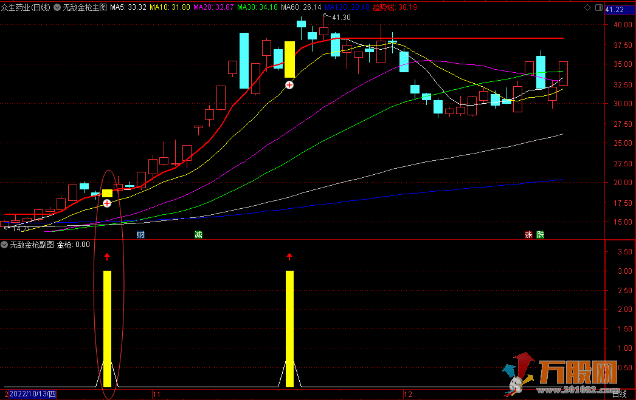The height and width of the screenshot is (400, 636).
Task: Click the 15.00 price axis label
Action: pyautogui.click(x=623, y=222)
